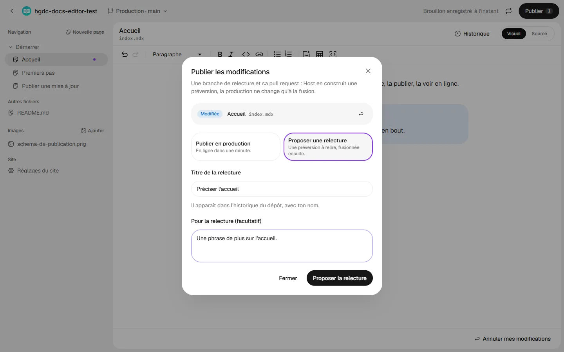
Task: Open the Premiers pas page
Action: click(x=56, y=73)
